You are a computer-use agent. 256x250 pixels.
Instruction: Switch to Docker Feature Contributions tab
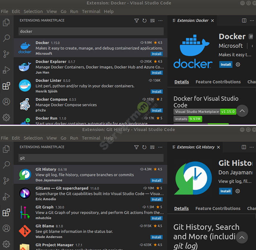coord(218,82)
